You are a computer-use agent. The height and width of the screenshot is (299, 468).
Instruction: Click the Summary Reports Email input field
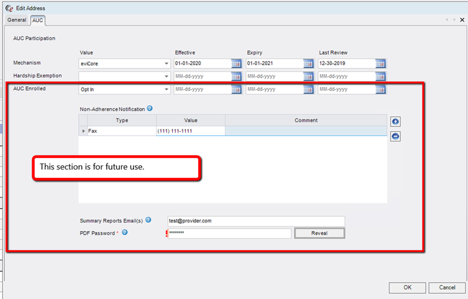click(x=256, y=221)
